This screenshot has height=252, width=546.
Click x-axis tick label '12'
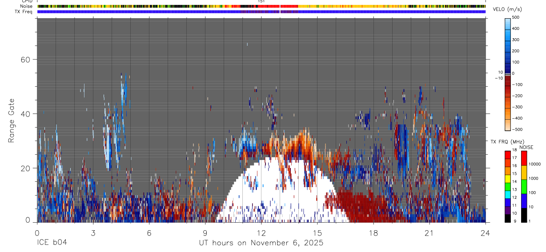click(x=261, y=233)
